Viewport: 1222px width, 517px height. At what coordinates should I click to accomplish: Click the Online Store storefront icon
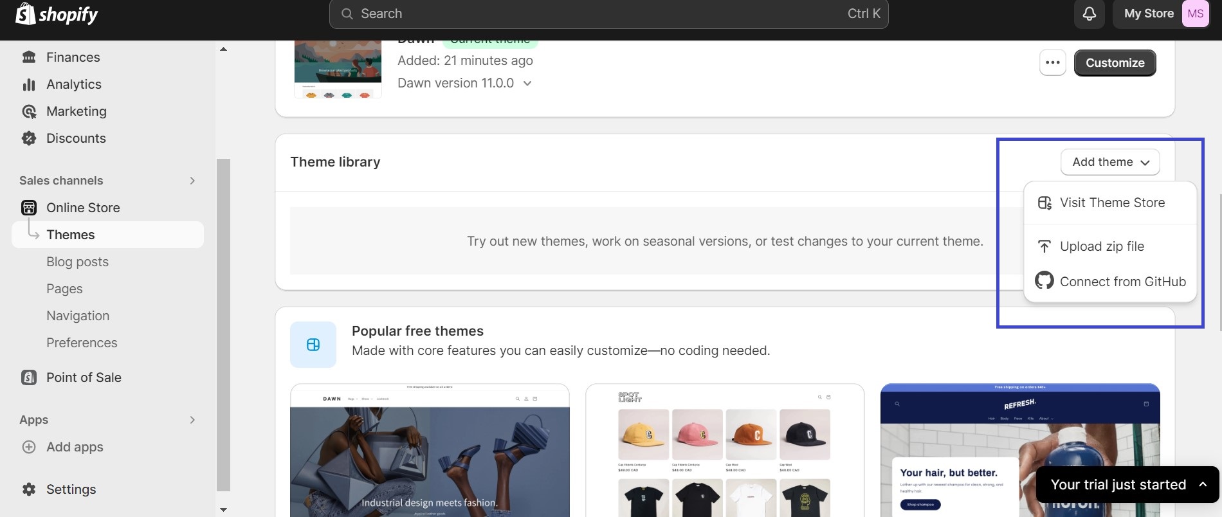(x=29, y=208)
